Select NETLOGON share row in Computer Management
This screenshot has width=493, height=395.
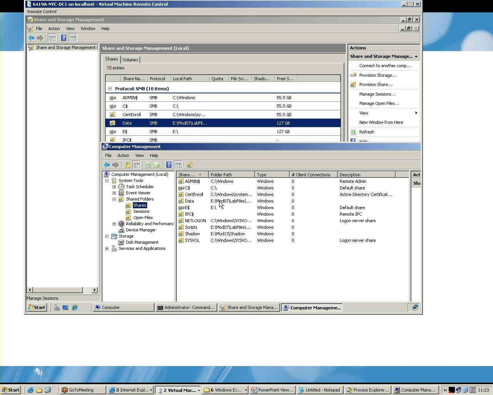click(292, 221)
